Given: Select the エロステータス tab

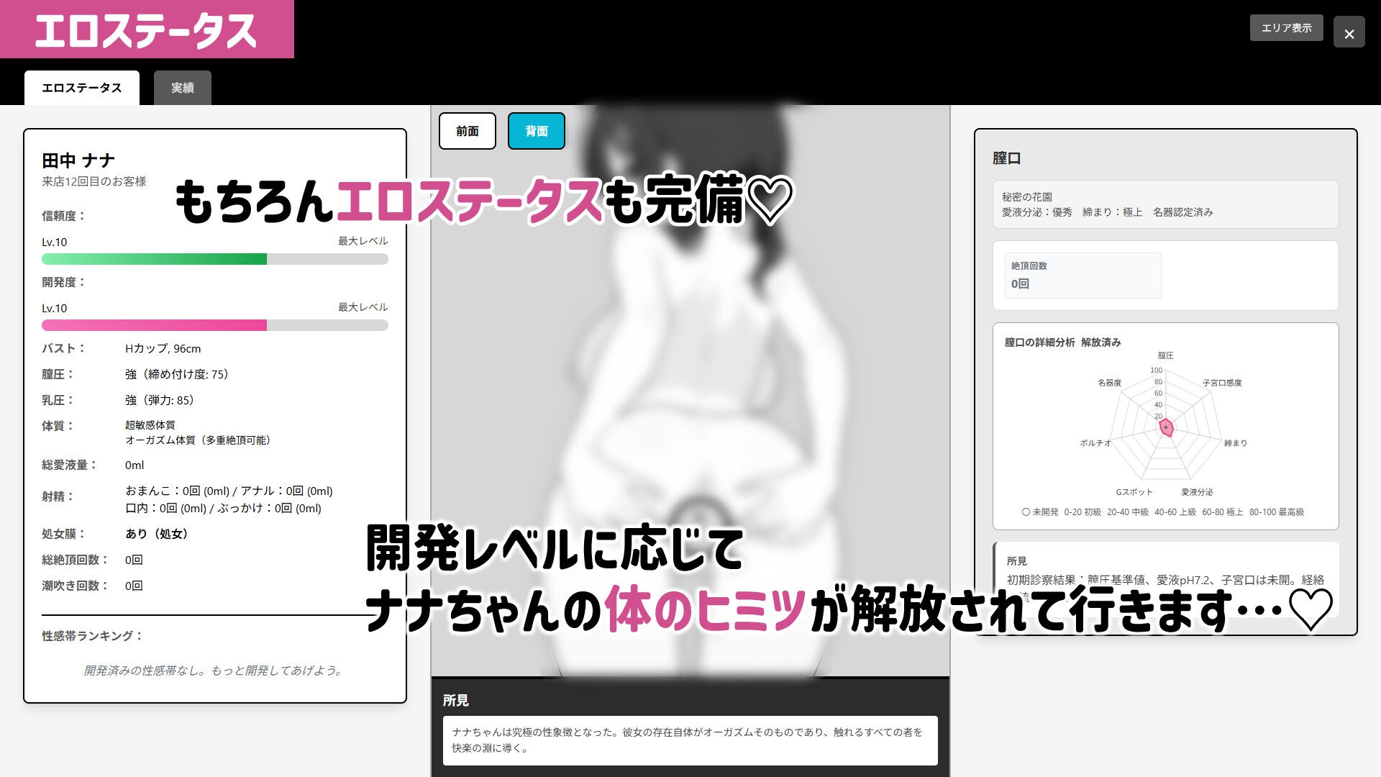Looking at the screenshot, I should pyautogui.click(x=81, y=87).
